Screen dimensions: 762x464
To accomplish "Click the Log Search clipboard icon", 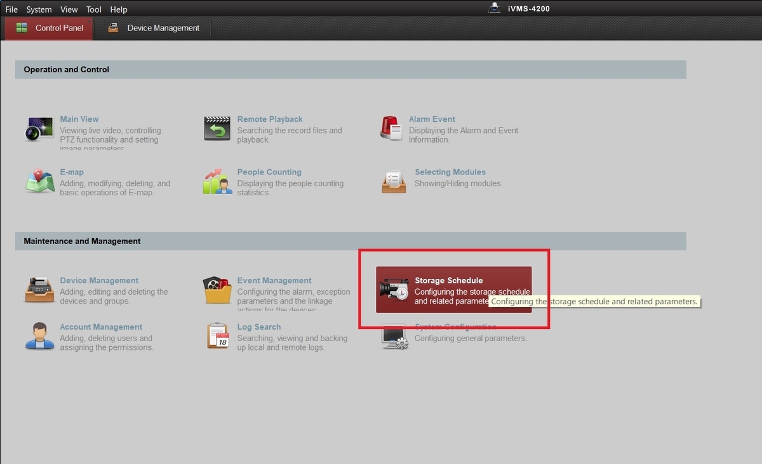I will click(218, 336).
